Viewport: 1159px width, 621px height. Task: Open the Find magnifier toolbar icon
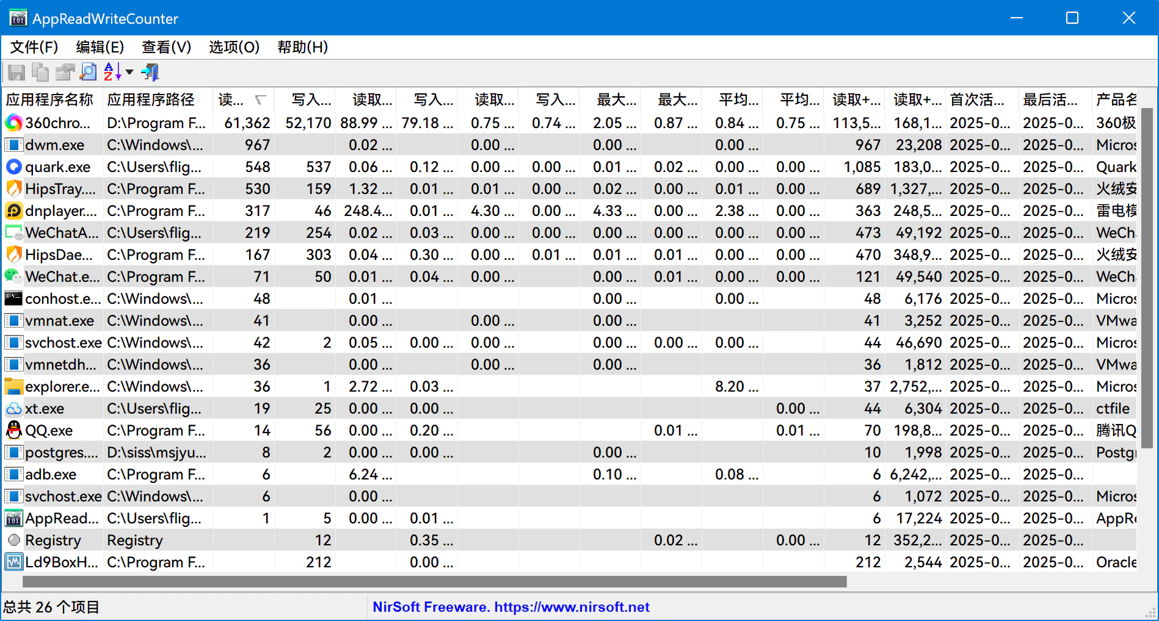pyautogui.click(x=89, y=73)
